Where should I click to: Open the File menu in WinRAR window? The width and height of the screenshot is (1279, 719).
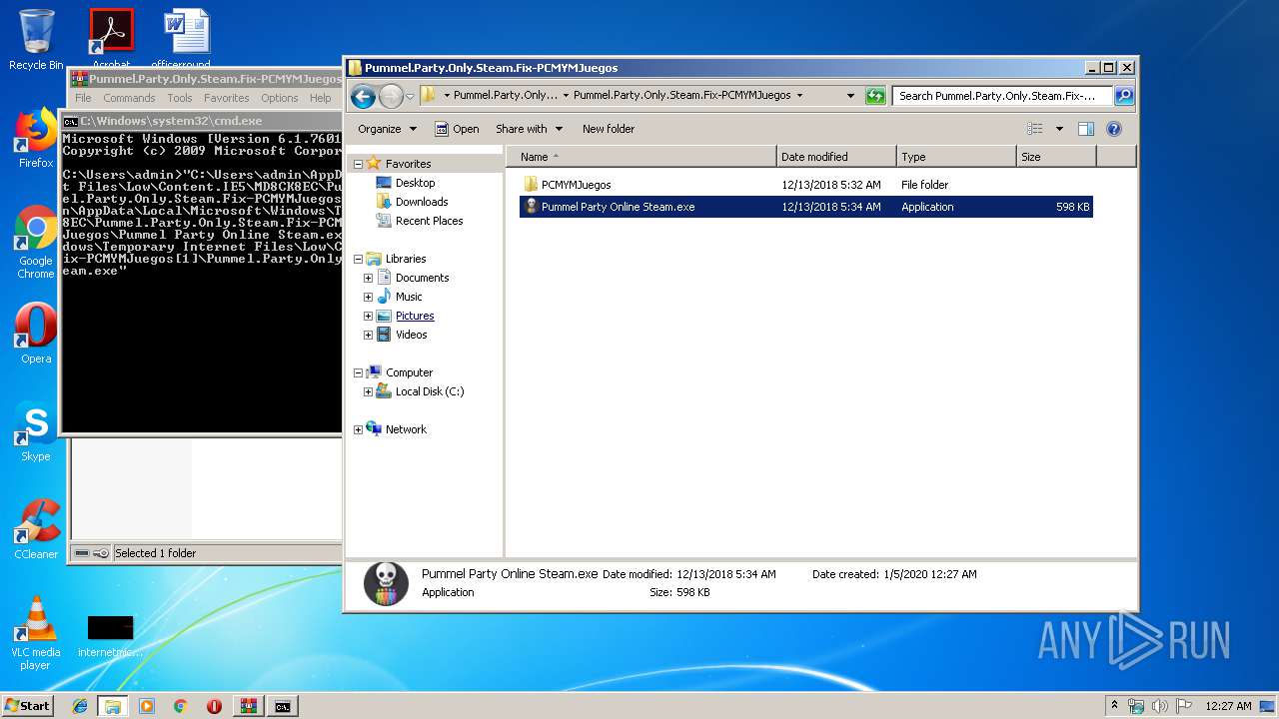click(83, 98)
